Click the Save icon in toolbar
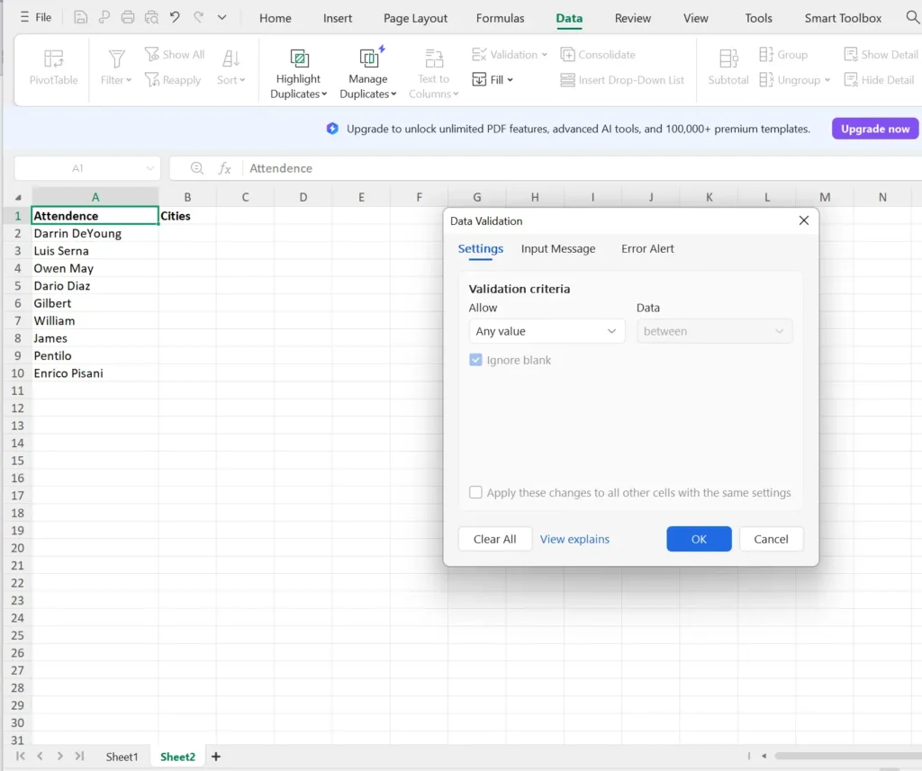The width and height of the screenshot is (922, 771). point(81,17)
